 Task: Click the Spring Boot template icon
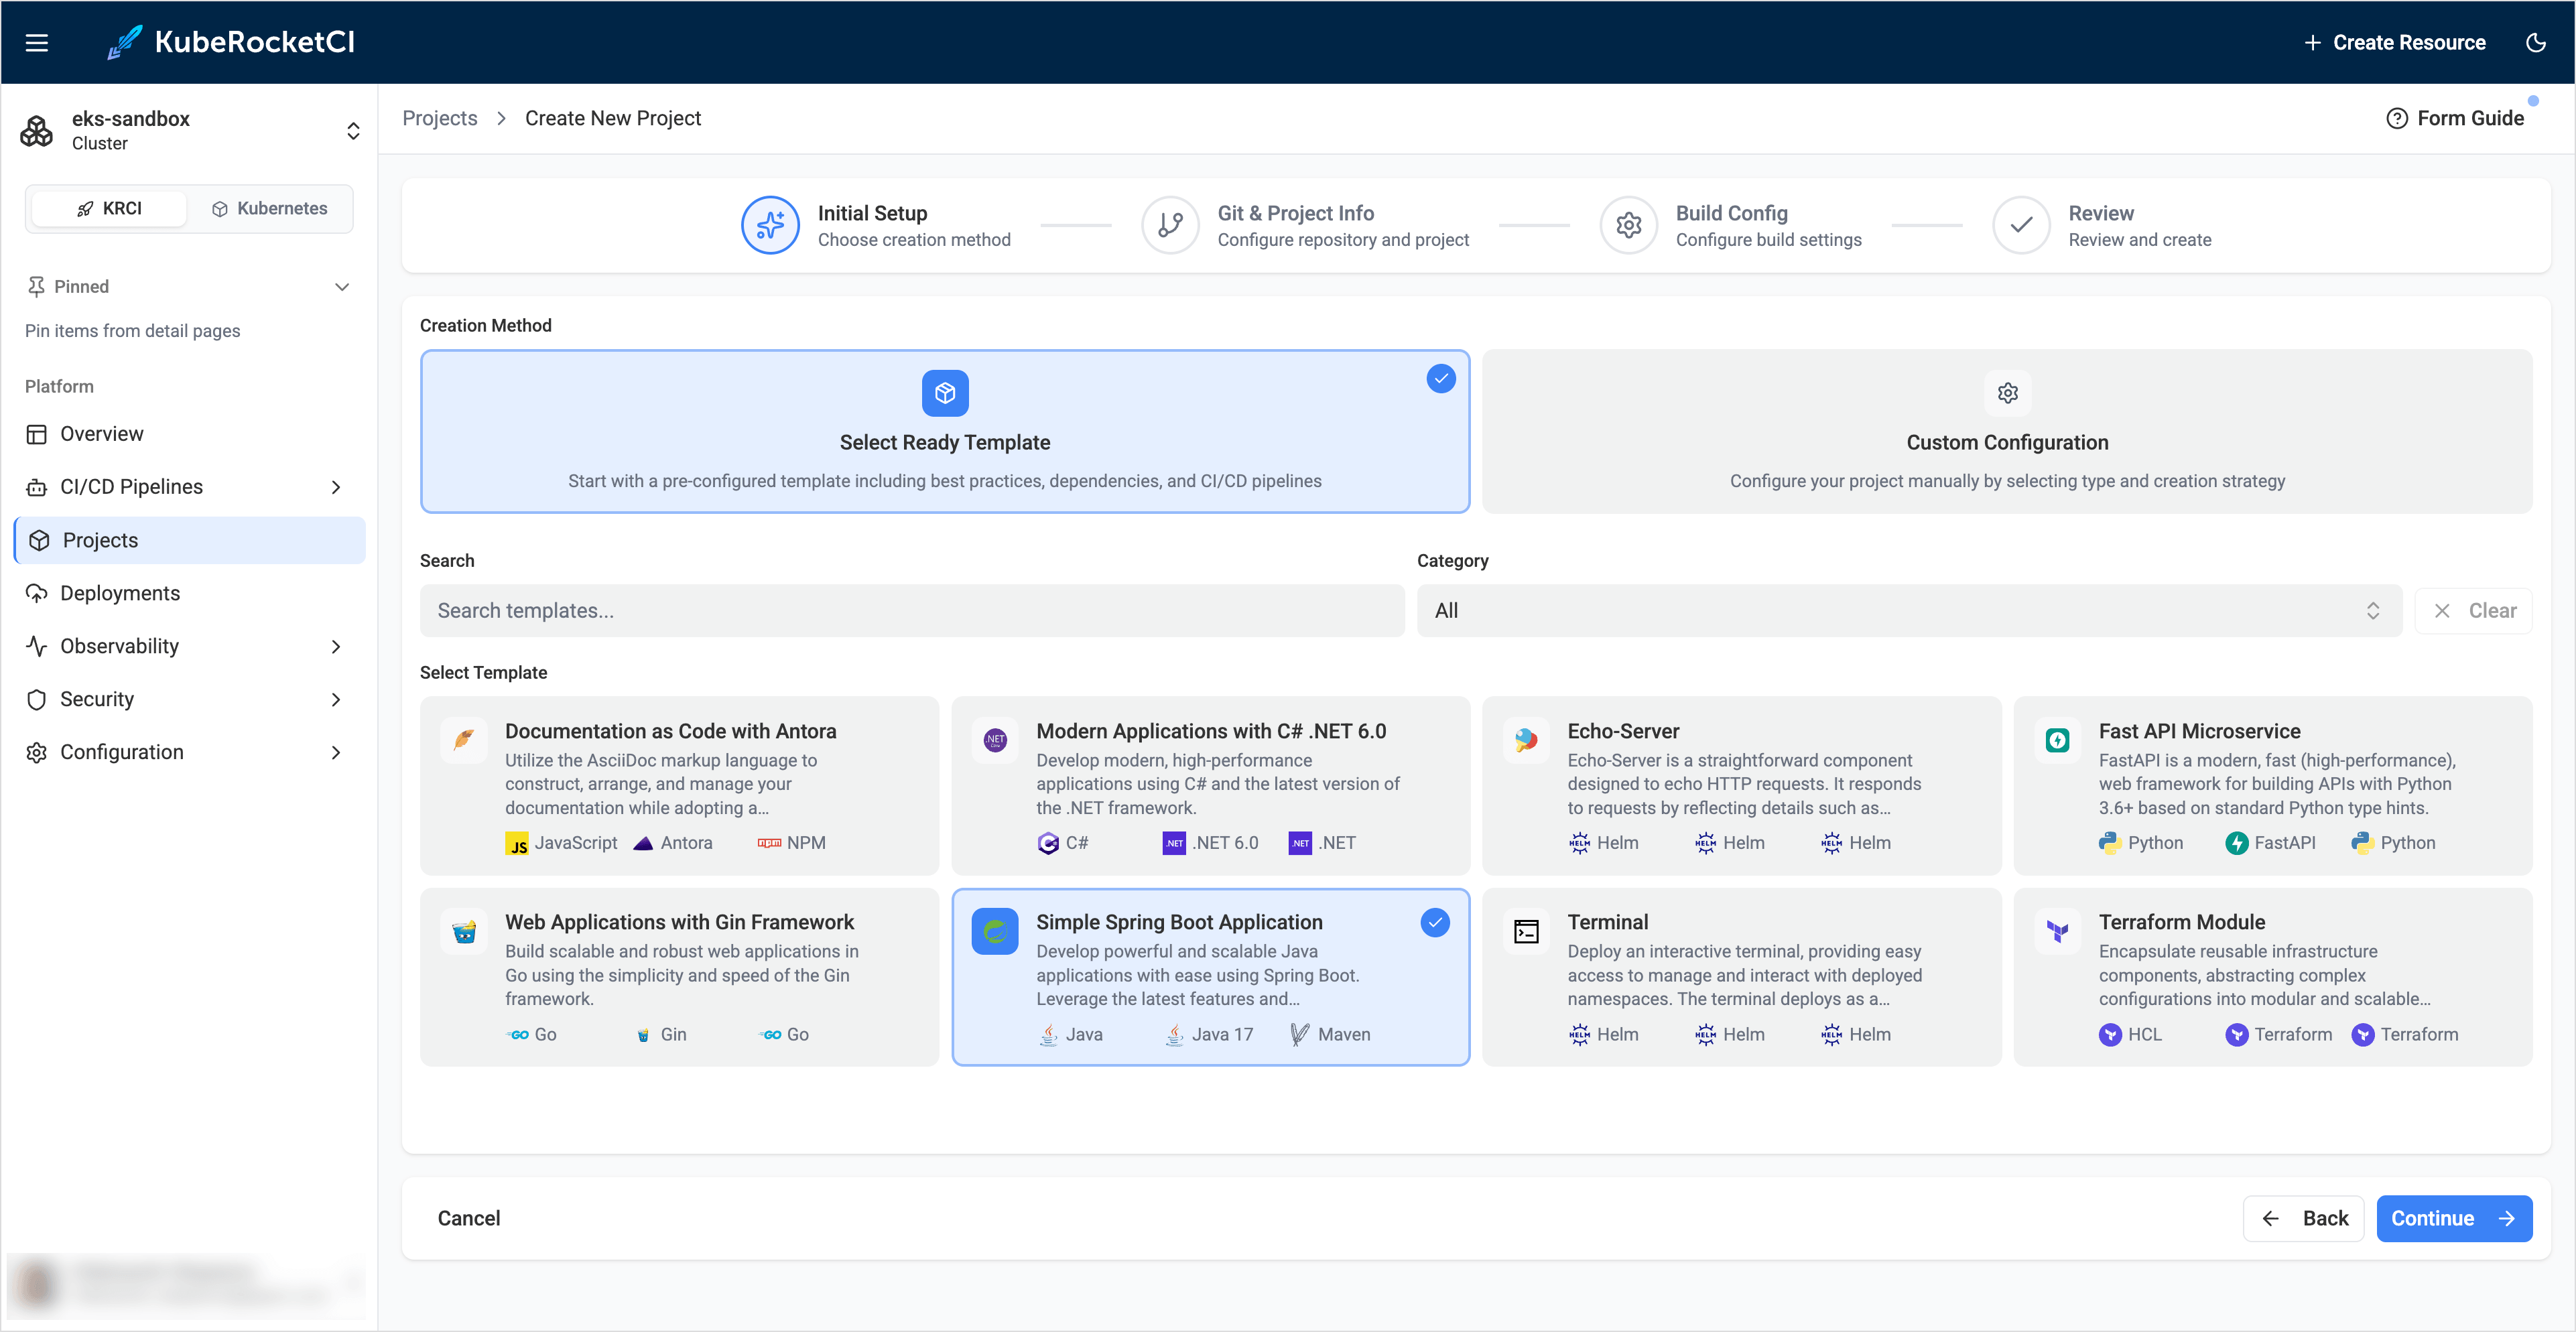[995, 931]
